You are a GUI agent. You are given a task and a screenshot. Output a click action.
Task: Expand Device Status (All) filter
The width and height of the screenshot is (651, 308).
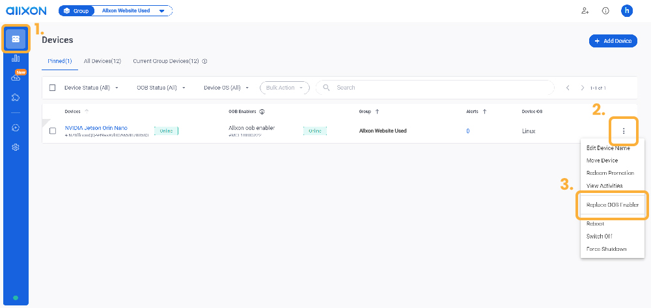91,88
